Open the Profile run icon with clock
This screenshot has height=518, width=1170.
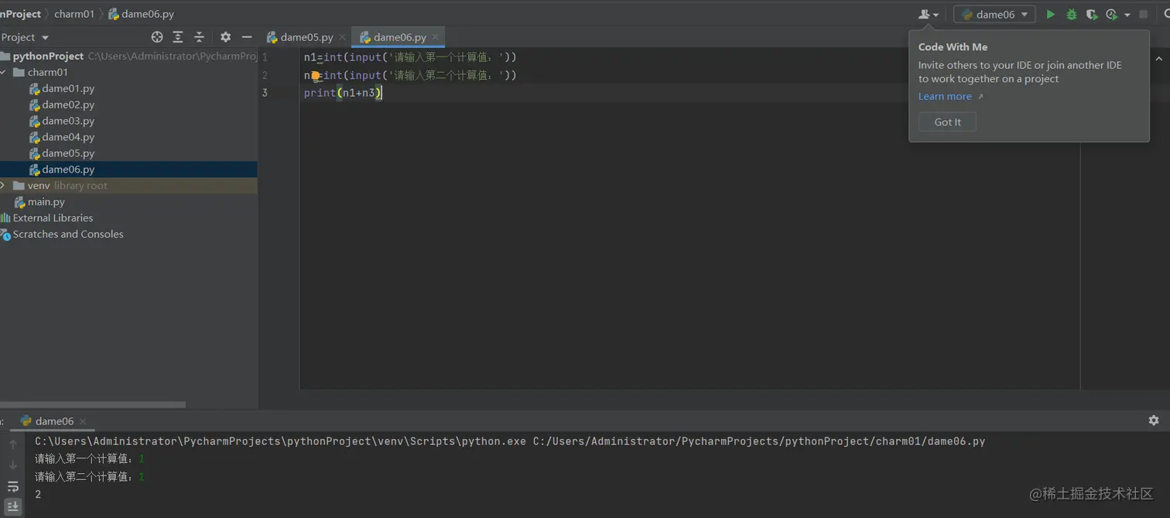(x=1112, y=15)
